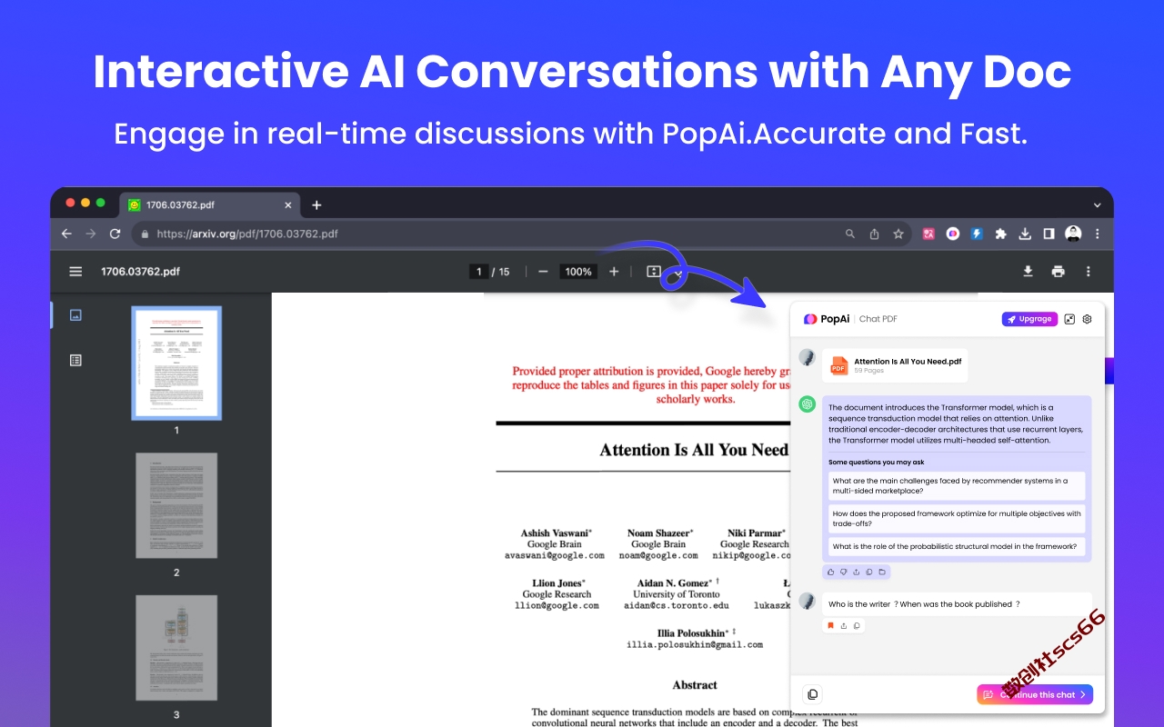Bookmark this page with the star icon
The width and height of the screenshot is (1164, 727).
[898, 234]
